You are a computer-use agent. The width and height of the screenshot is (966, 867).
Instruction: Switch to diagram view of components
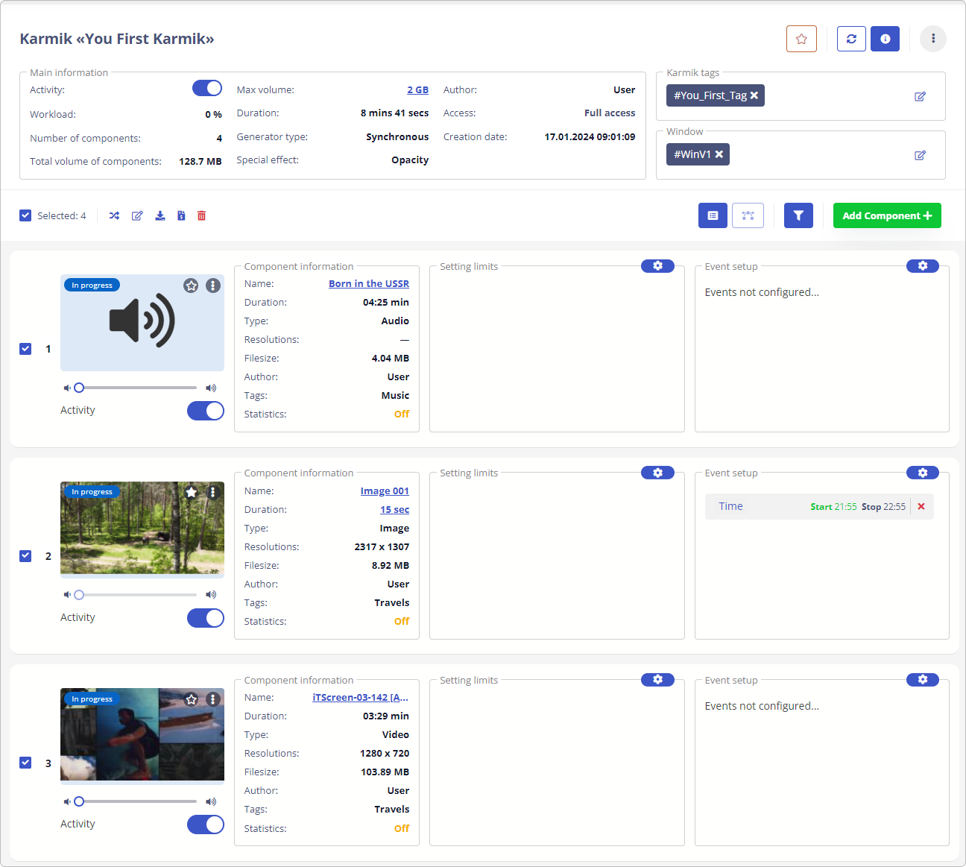coord(748,215)
